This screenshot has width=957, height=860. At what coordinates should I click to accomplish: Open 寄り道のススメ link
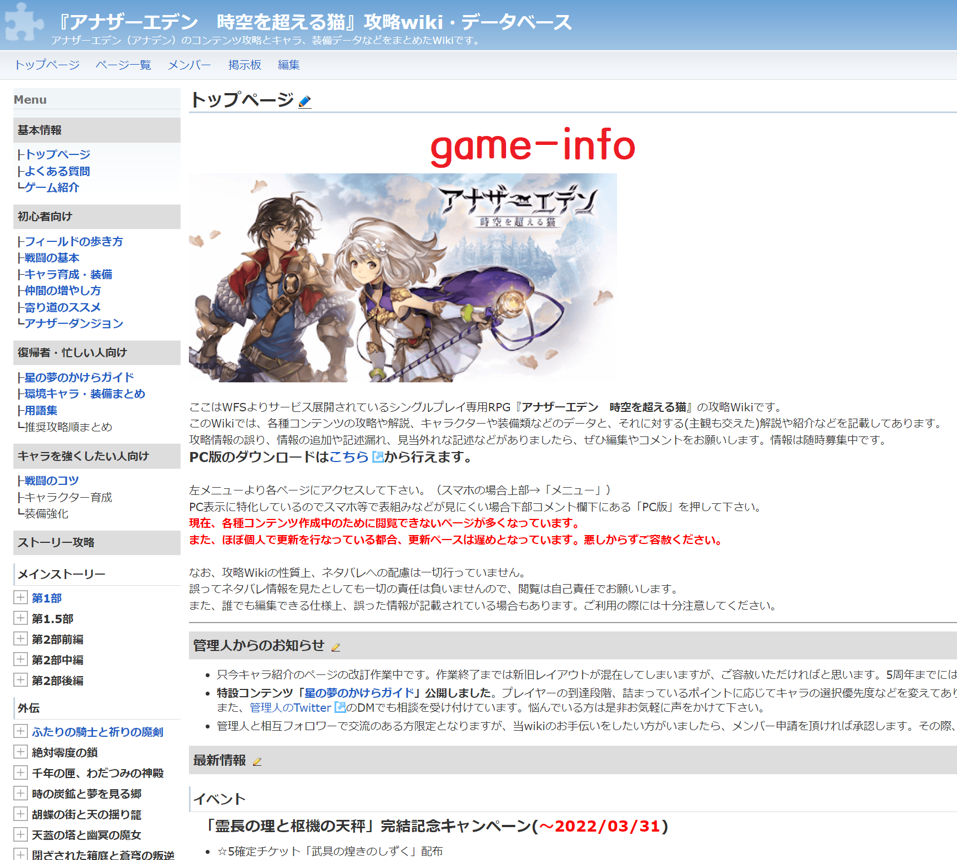[x=63, y=307]
